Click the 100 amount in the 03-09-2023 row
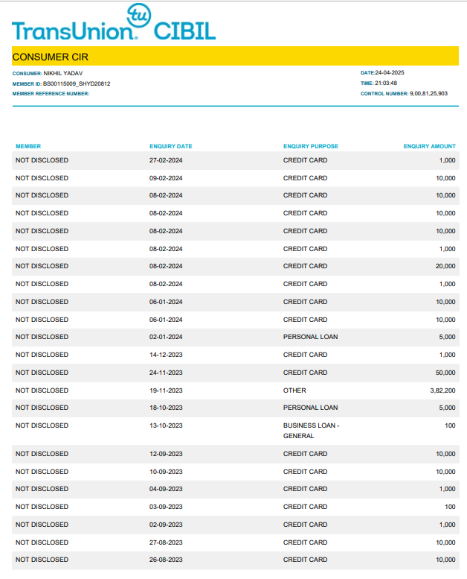Image resolution: width=467 pixels, height=579 pixels. [x=450, y=507]
